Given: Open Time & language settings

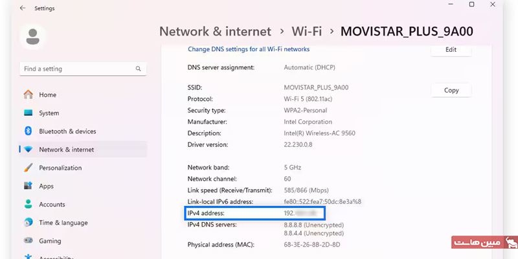Looking at the screenshot, I should 63,222.
